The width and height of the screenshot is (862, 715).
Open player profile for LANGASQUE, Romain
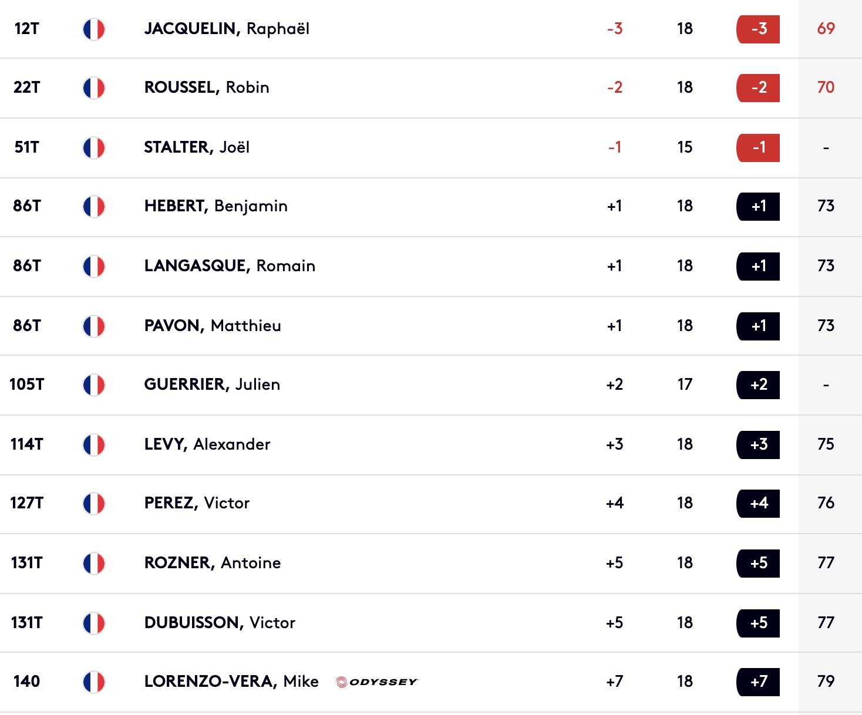click(x=230, y=266)
